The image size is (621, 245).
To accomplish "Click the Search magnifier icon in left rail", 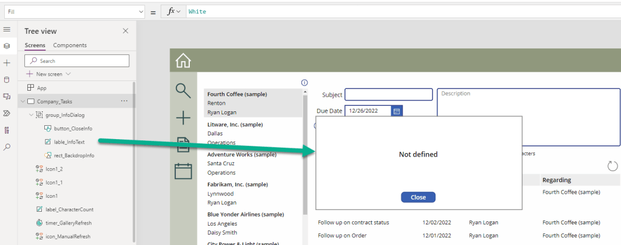I will point(7,147).
